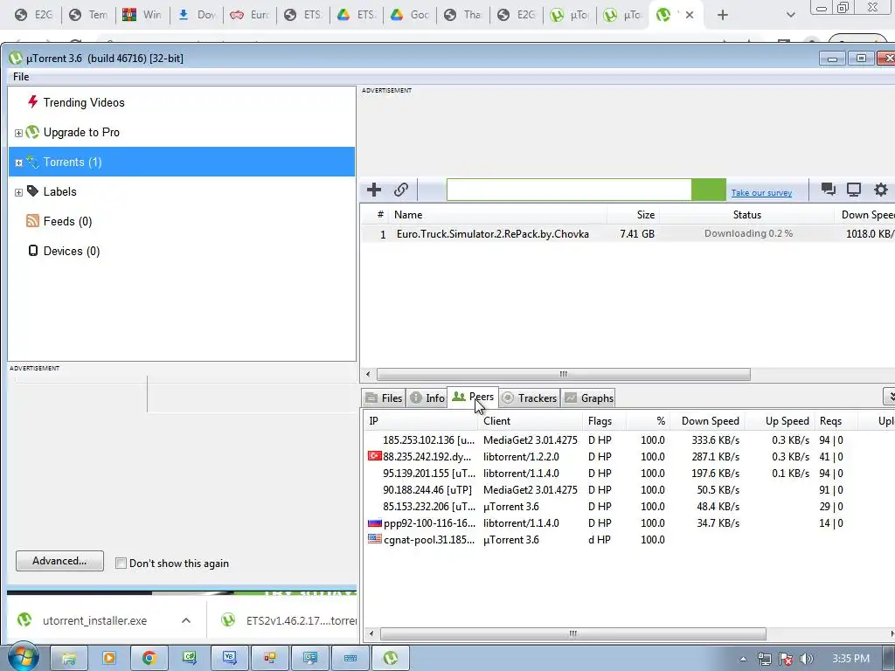Open the browser tab search dropdown arrow
Viewport: 895px width, 671px height.
(x=790, y=15)
